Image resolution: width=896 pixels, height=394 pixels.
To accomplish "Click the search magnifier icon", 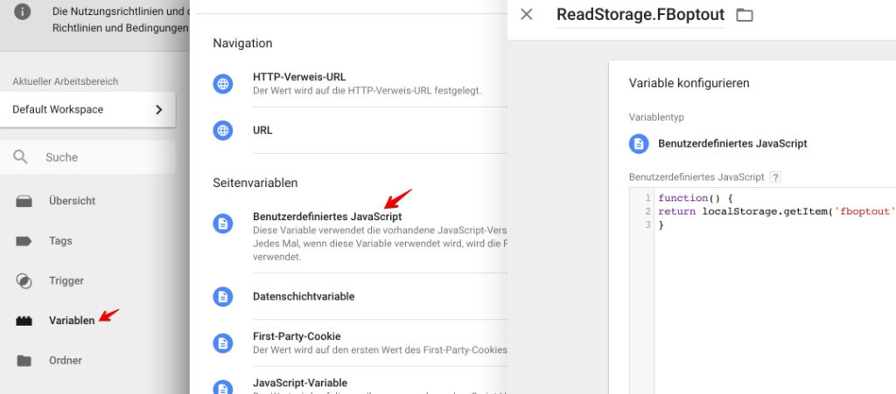I will [21, 157].
